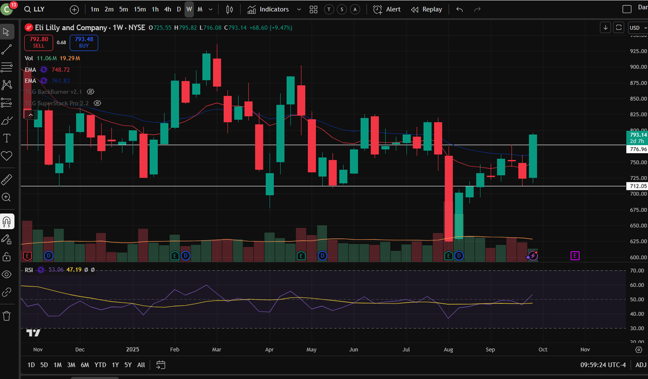Open the USD currency dropdown

[x=637, y=27]
